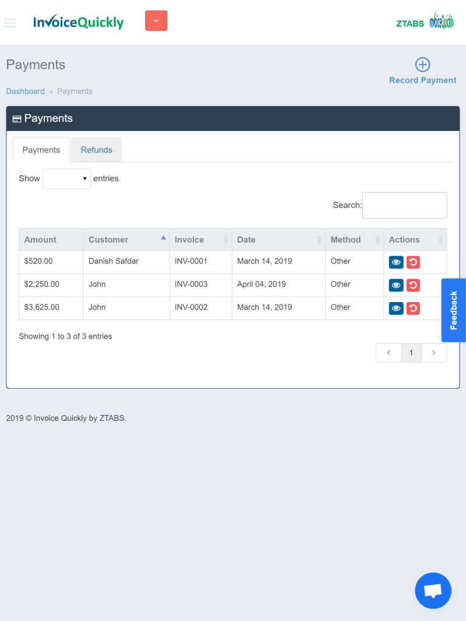Select the Payments tab
Screen dimensions: 466x621
click(41, 150)
